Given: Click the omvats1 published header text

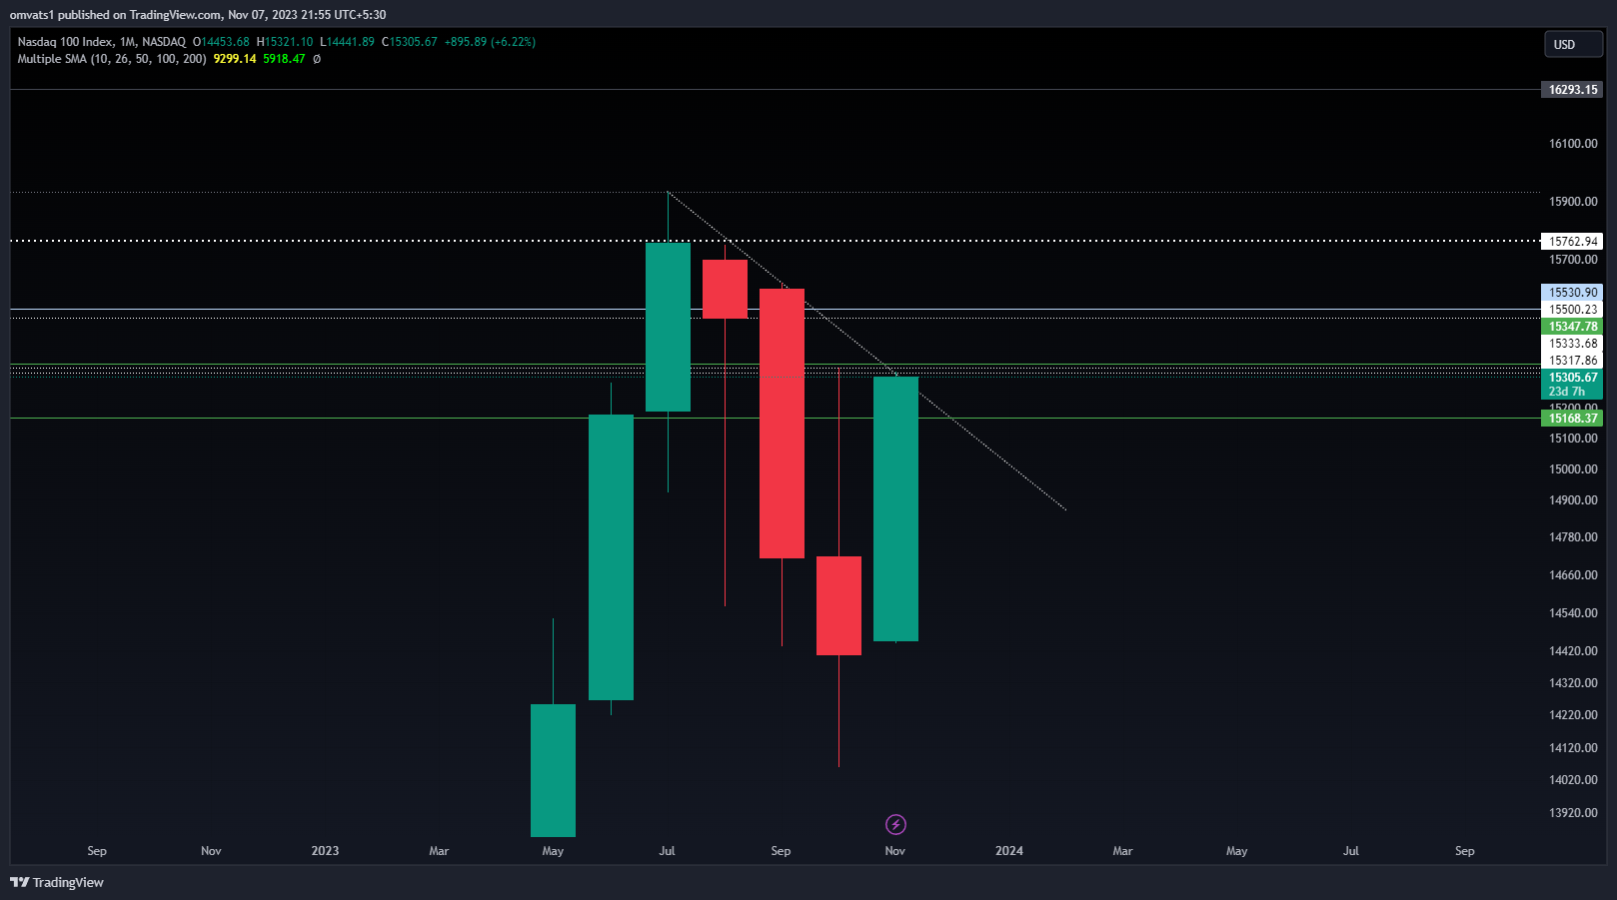Looking at the screenshot, I should pos(198,15).
